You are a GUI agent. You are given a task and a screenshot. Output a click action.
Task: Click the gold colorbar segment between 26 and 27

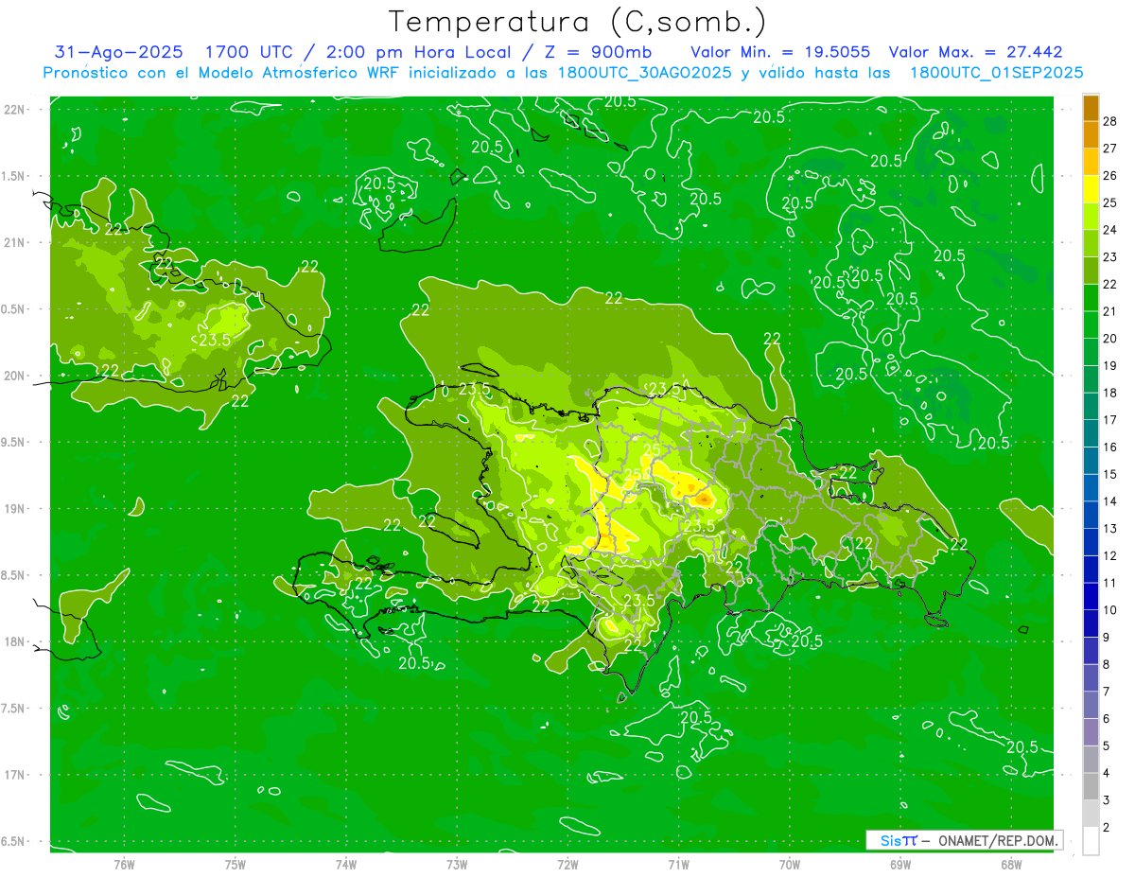coord(1091,162)
